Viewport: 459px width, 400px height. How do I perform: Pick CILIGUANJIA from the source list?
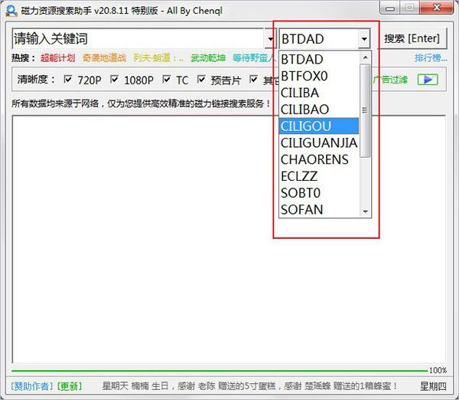coord(319,143)
